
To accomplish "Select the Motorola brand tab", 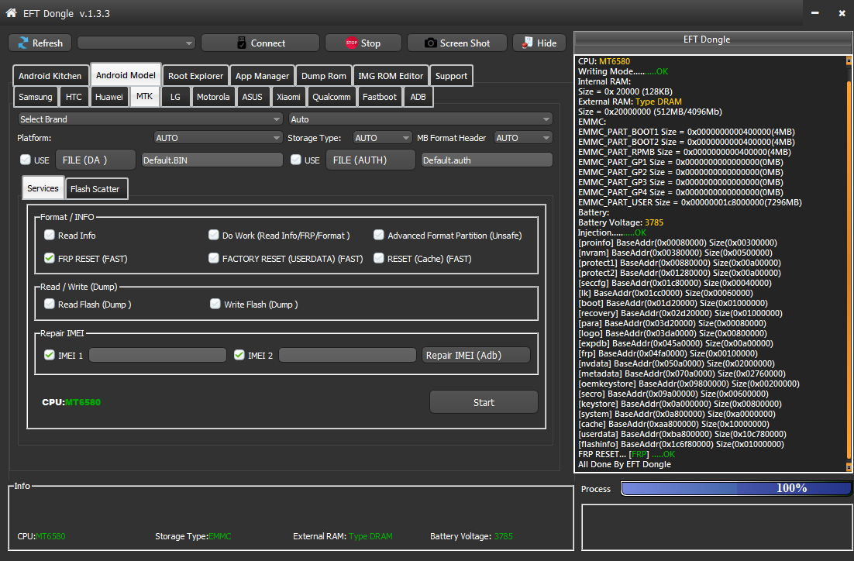I will coord(213,97).
